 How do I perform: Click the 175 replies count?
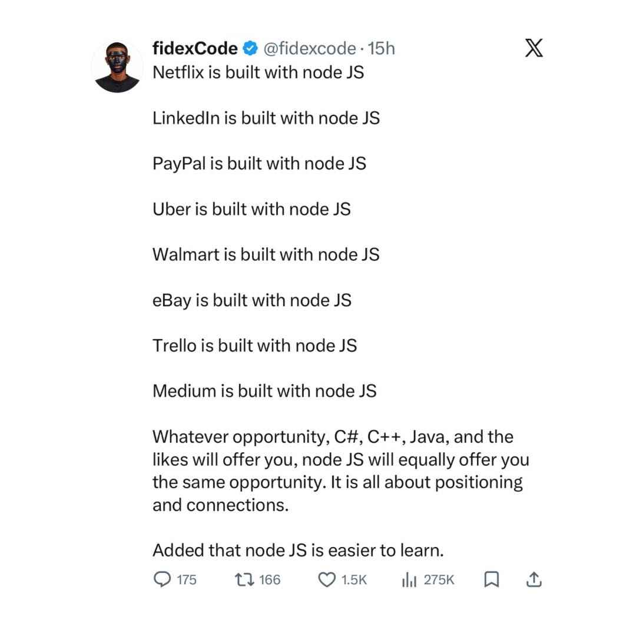click(x=186, y=580)
